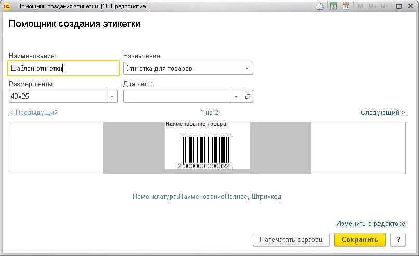Image resolution: width=419 pixels, height=256 pixels.
Task: Maximize the label wizard window
Action: pyautogui.click(x=399, y=6)
